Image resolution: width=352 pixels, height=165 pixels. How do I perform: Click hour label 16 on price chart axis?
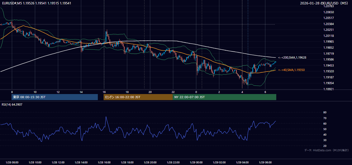(104, 92)
